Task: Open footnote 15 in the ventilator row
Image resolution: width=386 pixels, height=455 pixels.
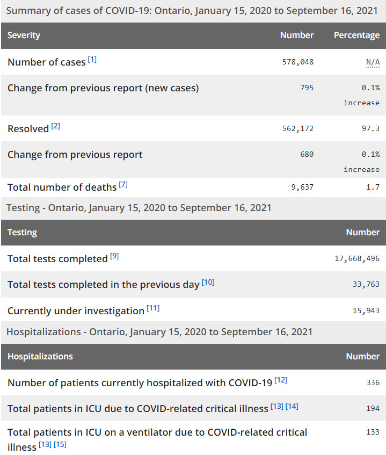Action: pyautogui.click(x=60, y=445)
